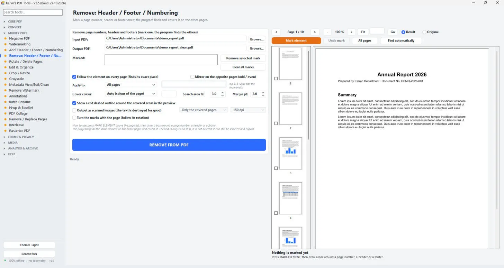This screenshot has width=504, height=268.
Task: Click the Search tools field
Action: (x=33, y=12)
